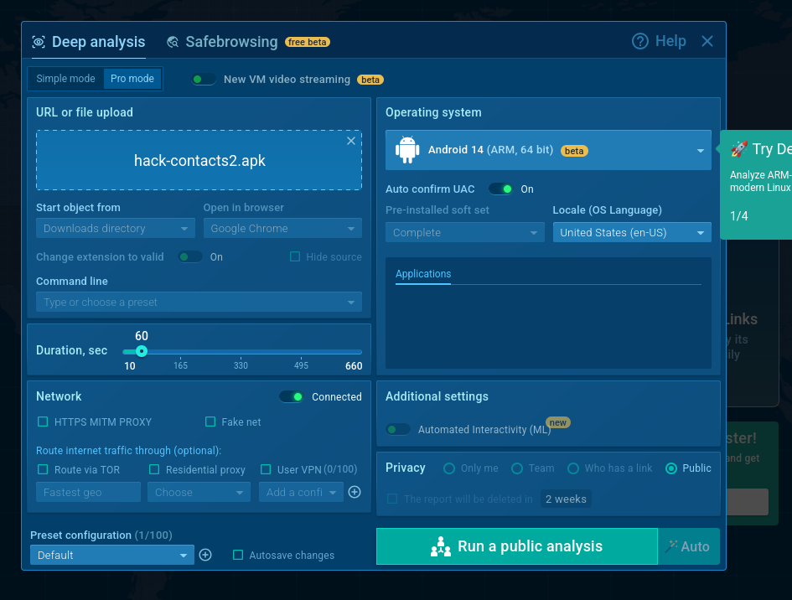Screen dimensions: 792x600
Task: Select Public privacy option
Action: tap(671, 468)
